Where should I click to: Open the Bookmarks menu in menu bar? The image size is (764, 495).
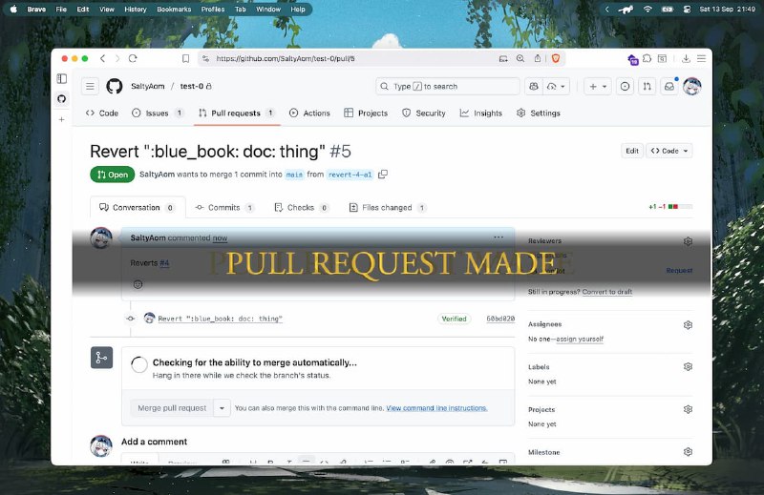point(173,9)
